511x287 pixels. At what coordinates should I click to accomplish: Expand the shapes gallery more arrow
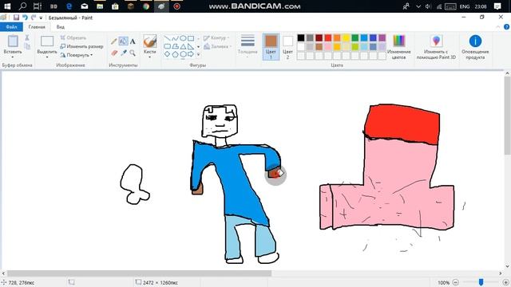[x=198, y=55]
